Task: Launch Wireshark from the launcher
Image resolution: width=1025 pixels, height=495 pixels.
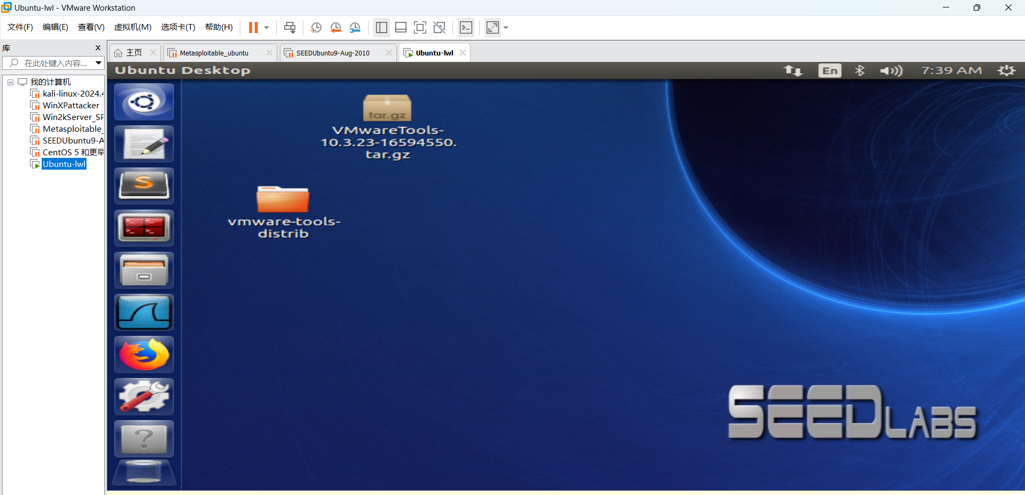Action: click(144, 313)
